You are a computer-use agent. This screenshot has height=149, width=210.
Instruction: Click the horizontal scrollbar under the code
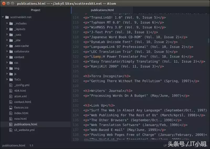pos(101,141)
